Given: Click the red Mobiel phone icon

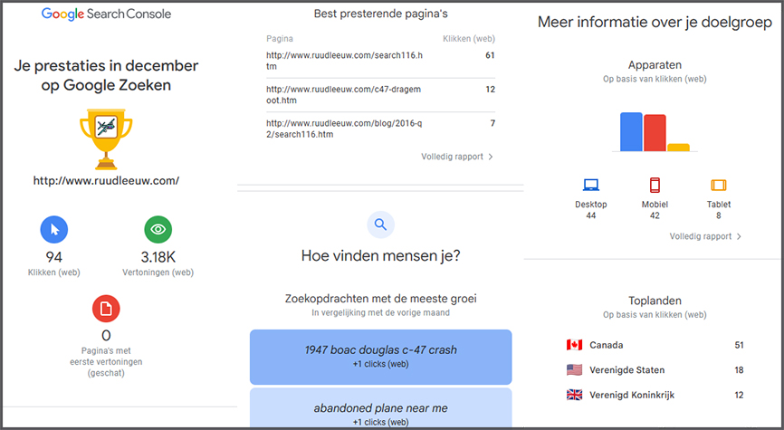Looking at the screenshot, I should click(655, 186).
